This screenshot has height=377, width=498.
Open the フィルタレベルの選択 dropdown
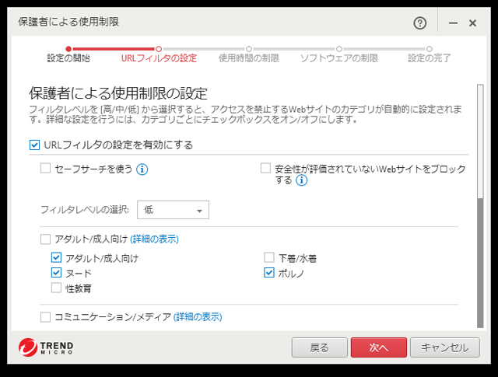(x=173, y=210)
